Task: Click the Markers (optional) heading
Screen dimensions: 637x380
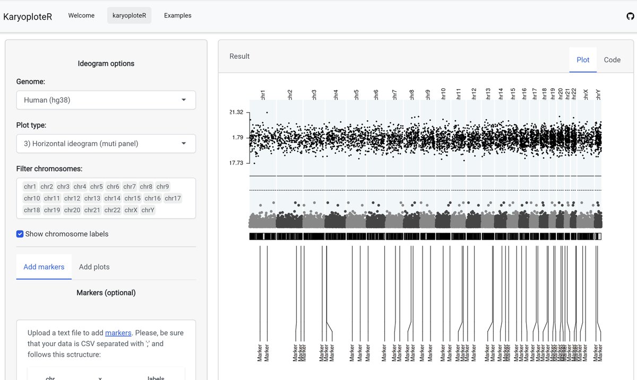Action: click(106, 293)
